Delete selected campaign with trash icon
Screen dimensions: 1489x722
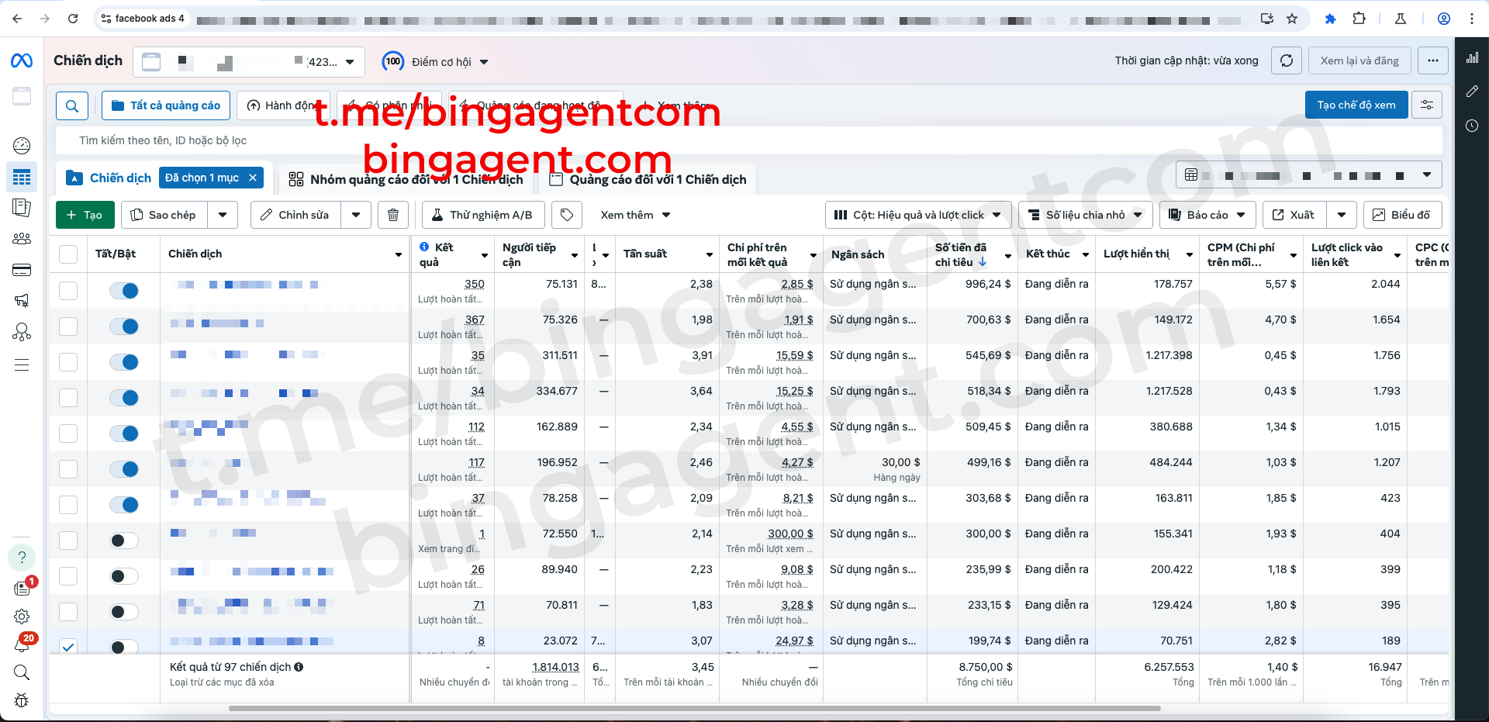(x=393, y=215)
